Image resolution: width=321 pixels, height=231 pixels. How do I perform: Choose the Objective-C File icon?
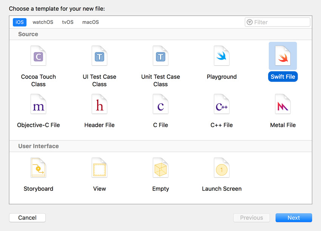38,104
